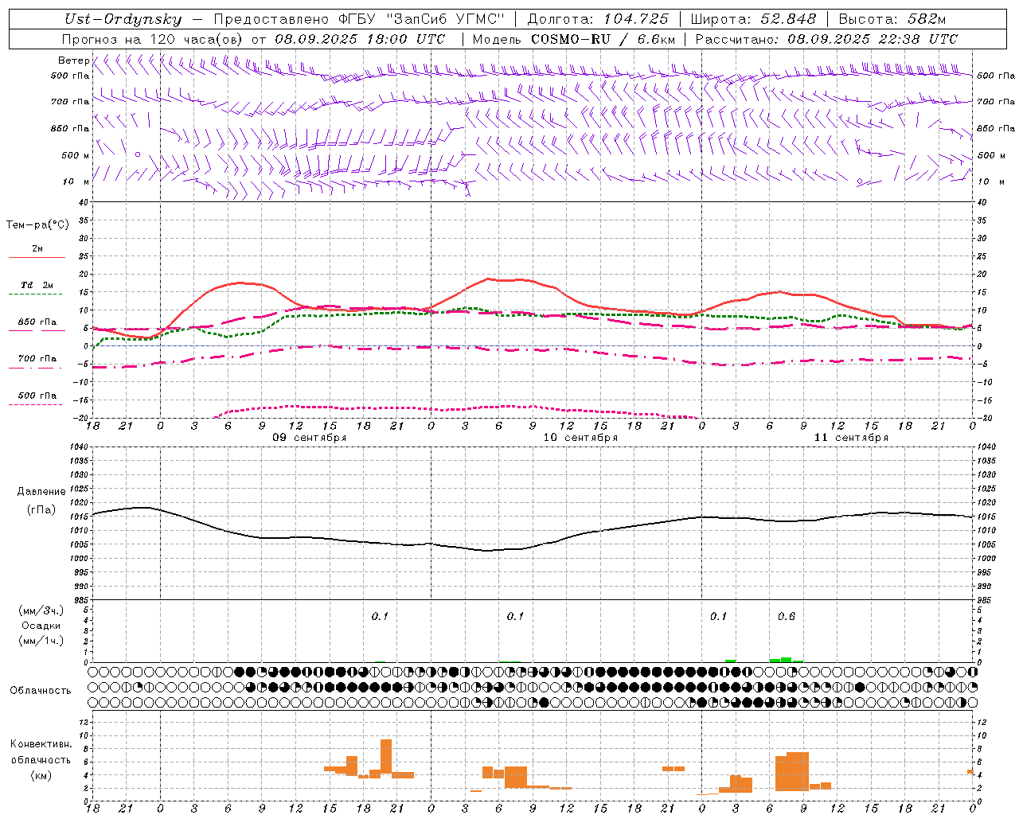The image size is (1019, 815).
Task: Click the "700 гПа" temperature legend label
Action: (x=37, y=359)
